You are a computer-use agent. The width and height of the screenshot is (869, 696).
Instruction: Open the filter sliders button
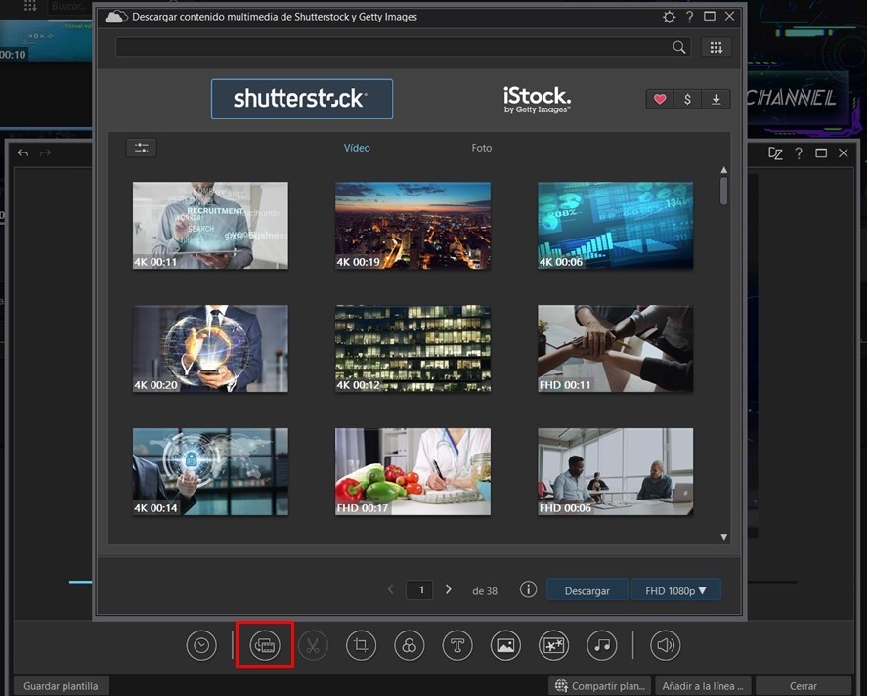pyautogui.click(x=142, y=148)
